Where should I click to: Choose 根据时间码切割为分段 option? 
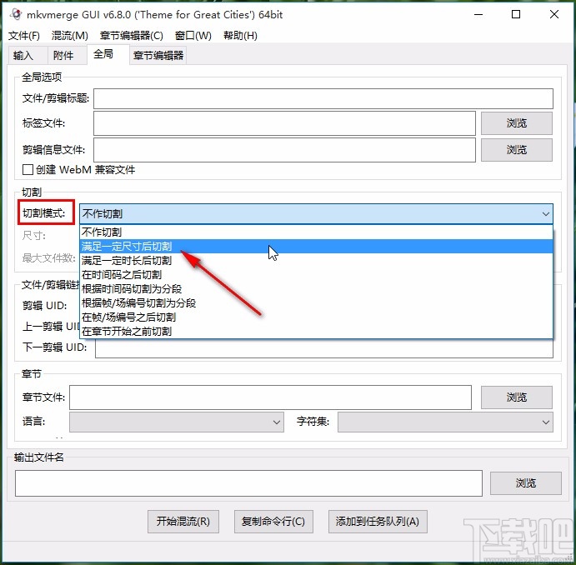316,289
